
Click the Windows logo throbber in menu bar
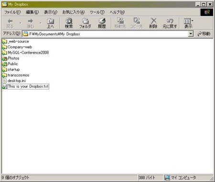[207, 12]
